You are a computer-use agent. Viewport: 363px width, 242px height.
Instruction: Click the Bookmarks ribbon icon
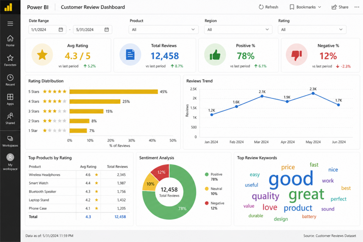(x=292, y=7)
